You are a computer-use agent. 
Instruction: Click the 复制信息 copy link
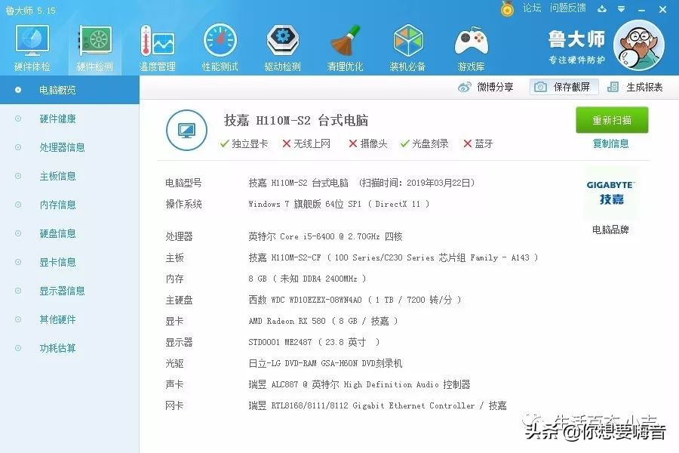pyautogui.click(x=611, y=143)
